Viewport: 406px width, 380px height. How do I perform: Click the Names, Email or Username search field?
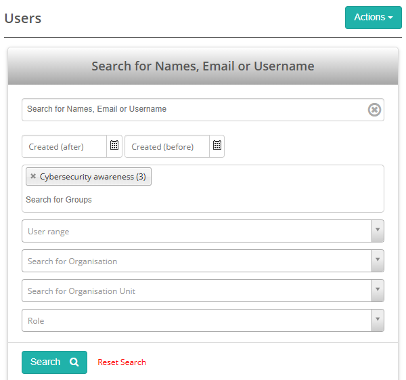coord(193,110)
